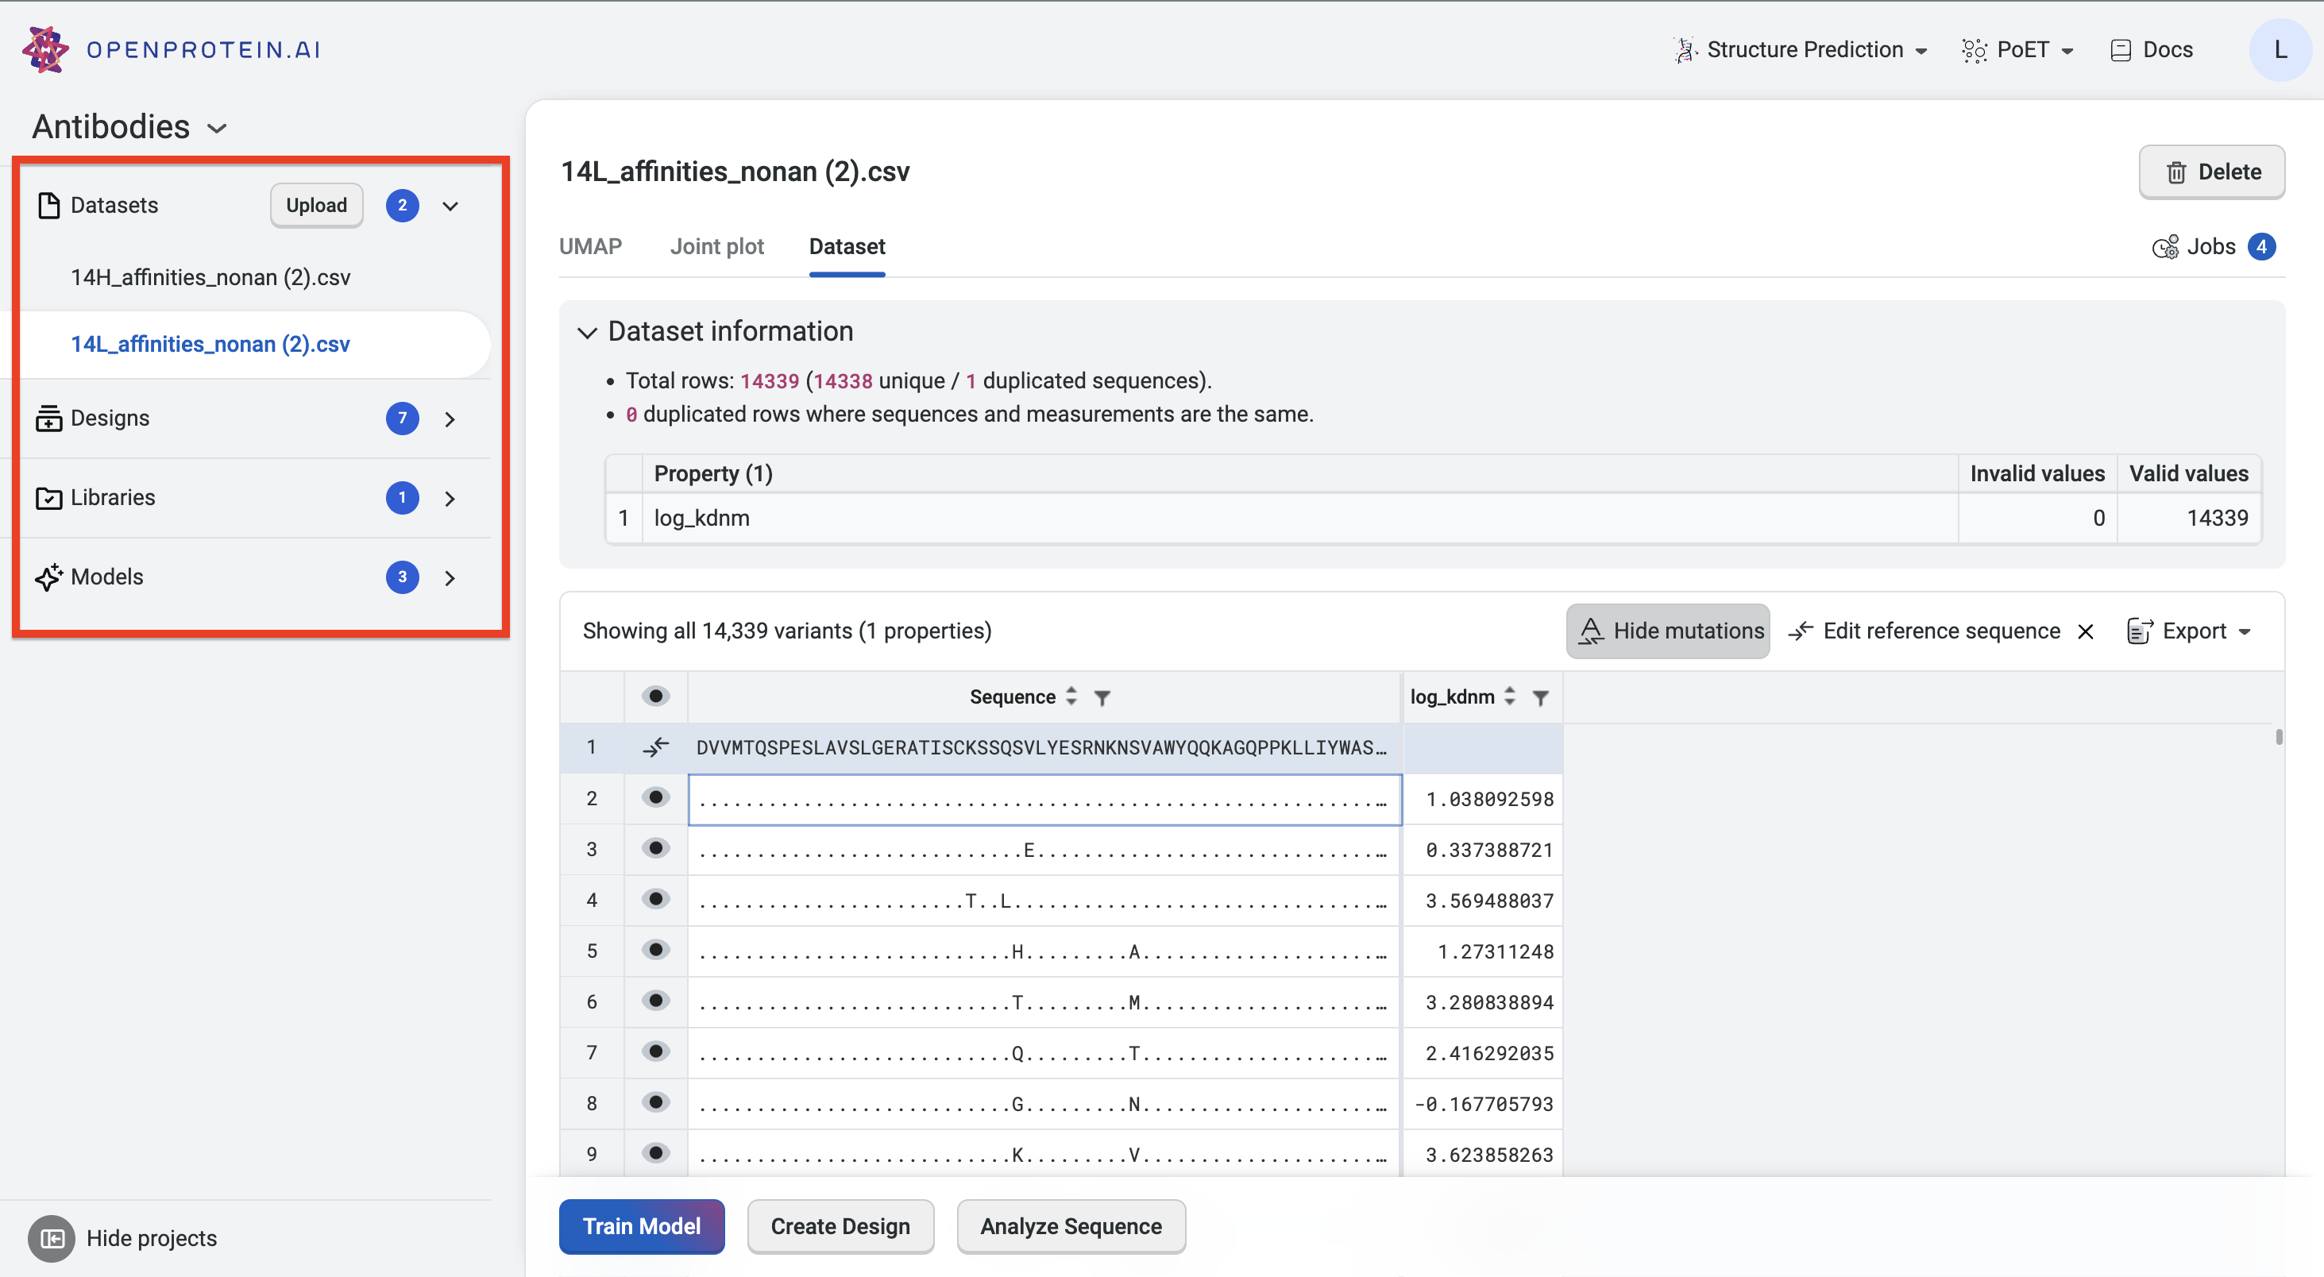The height and width of the screenshot is (1277, 2324).
Task: Select the Dataset tab
Action: 846,246
